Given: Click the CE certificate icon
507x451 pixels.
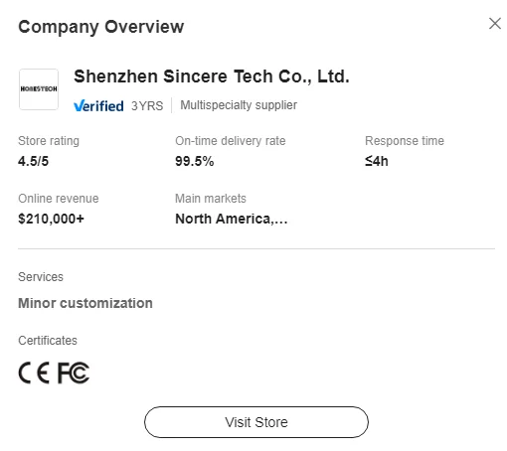Looking at the screenshot, I should [34, 373].
